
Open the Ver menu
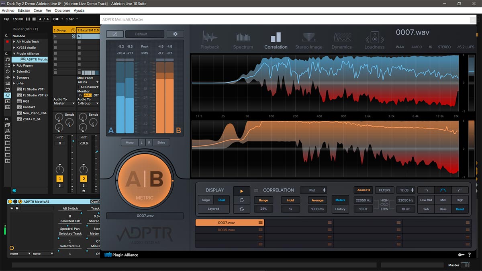[49, 10]
